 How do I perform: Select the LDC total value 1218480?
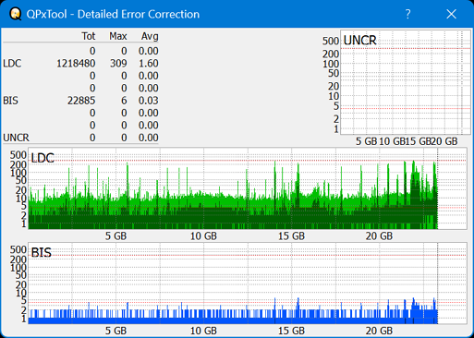76,64
